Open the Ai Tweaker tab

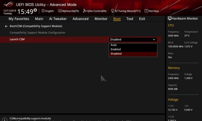click(x=58, y=19)
